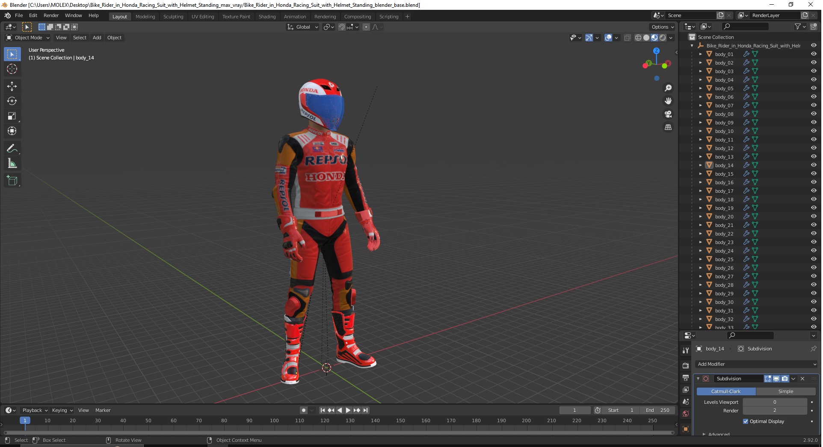Activate the Transform tool
Viewport: 823px width, 447px height.
(x=12, y=131)
